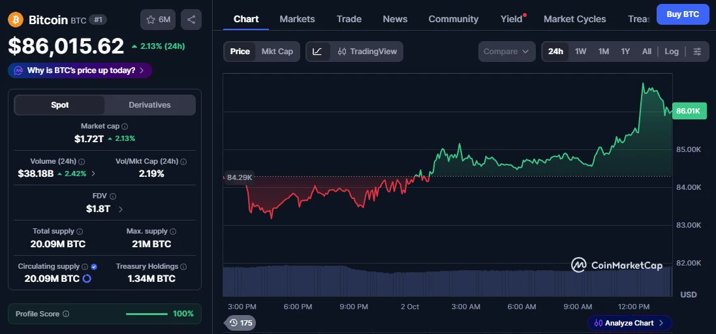Click the 86.01K current price label
Image resolution: width=716 pixels, height=334 pixels.
[x=689, y=111]
